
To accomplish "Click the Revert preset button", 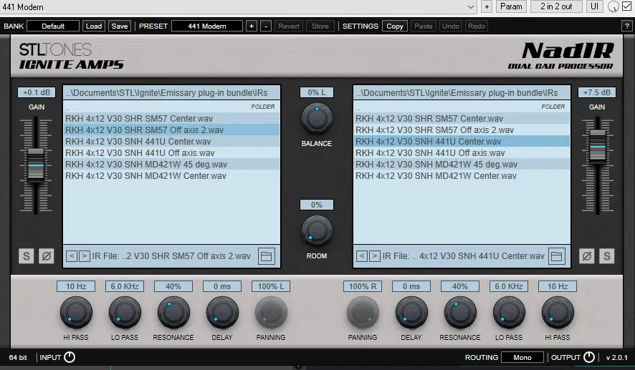I will click(x=289, y=26).
